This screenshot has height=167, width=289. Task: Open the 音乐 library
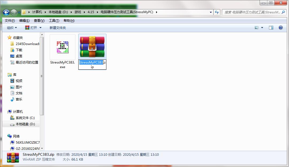coord(19,99)
